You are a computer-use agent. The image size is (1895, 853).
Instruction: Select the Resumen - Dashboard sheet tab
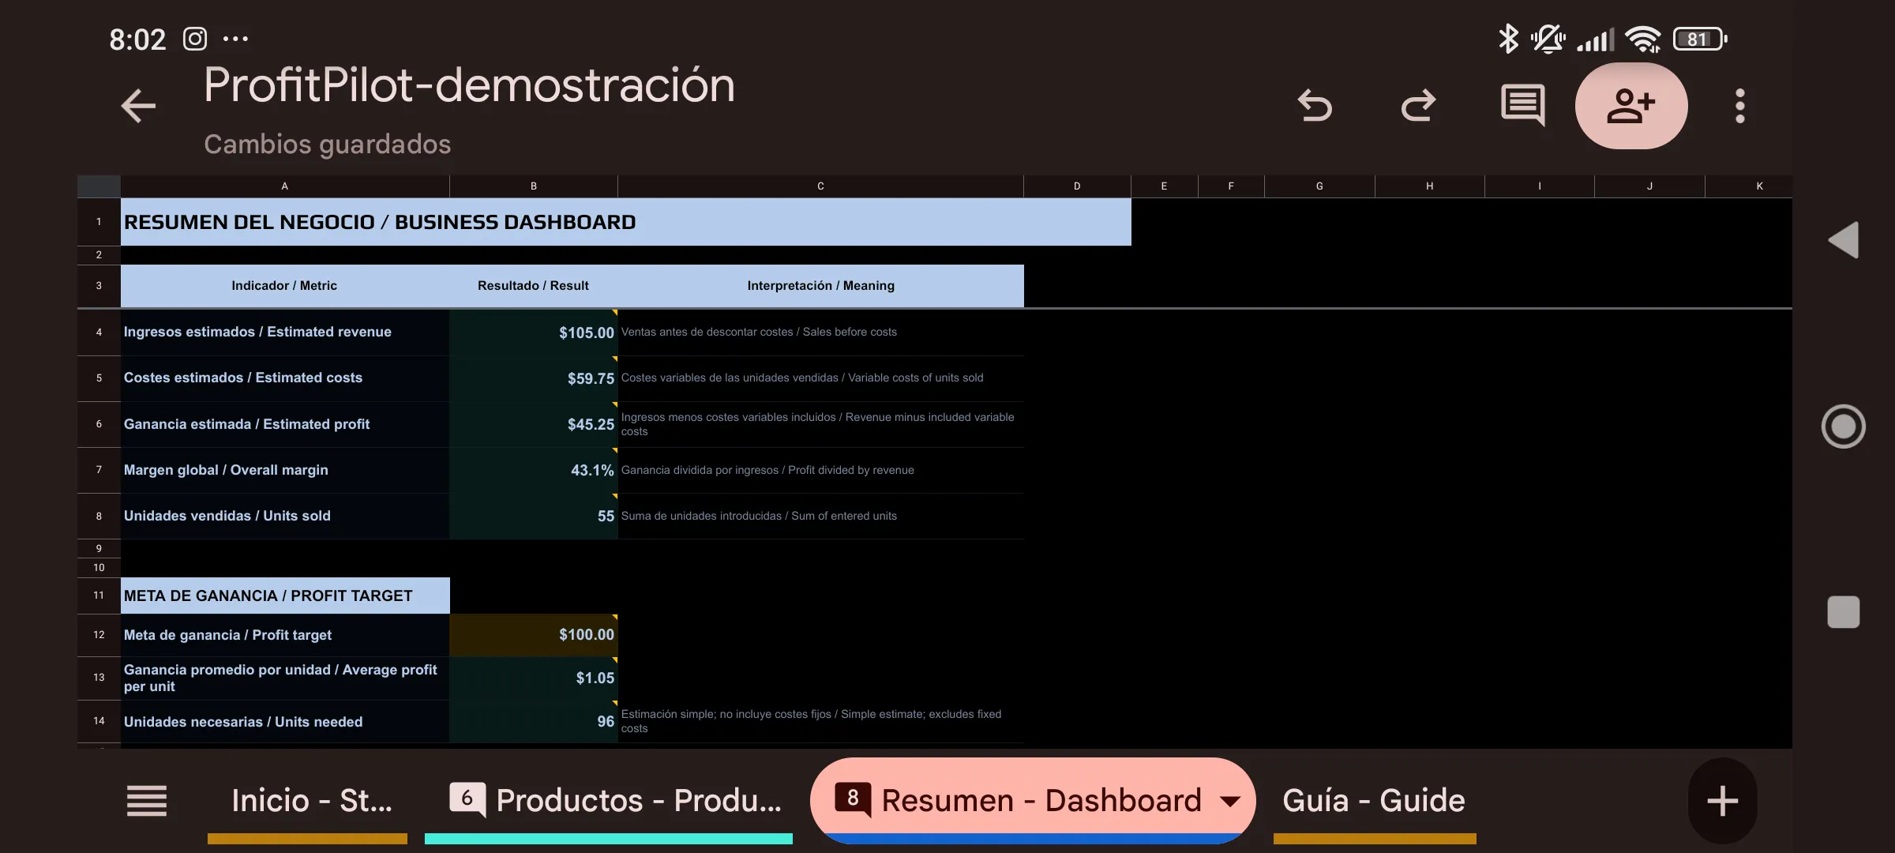pos(1033,801)
